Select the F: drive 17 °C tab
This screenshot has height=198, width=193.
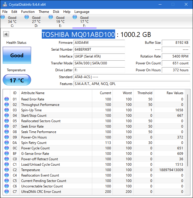[84, 21]
